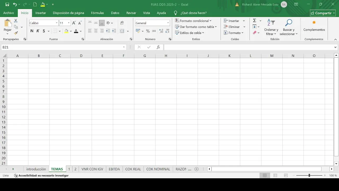Expand Dar formato como tabla menu
Viewport: 339px width, 191px height.
click(196, 27)
